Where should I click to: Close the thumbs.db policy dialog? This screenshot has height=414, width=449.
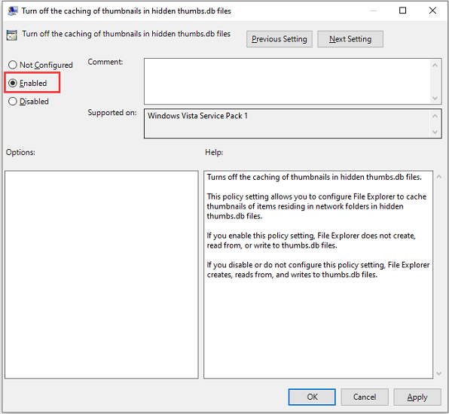(x=432, y=11)
